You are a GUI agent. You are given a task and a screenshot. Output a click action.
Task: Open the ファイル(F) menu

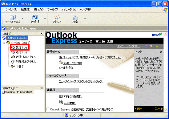tap(11, 10)
